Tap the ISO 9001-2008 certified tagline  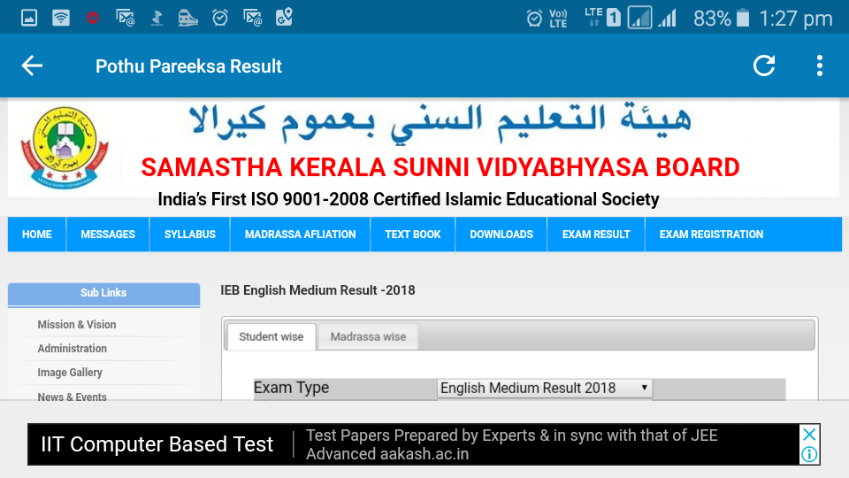409,199
